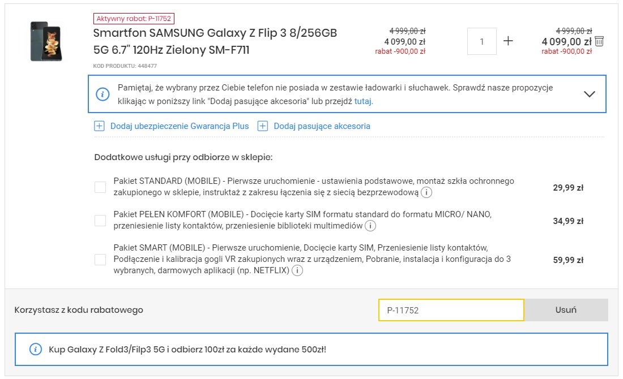Tick the Pakiet SMART (MOBILE) checkbox
The width and height of the screenshot is (623, 379).
[100, 260]
